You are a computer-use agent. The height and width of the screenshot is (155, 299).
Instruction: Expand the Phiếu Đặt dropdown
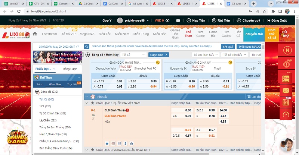point(45,69)
